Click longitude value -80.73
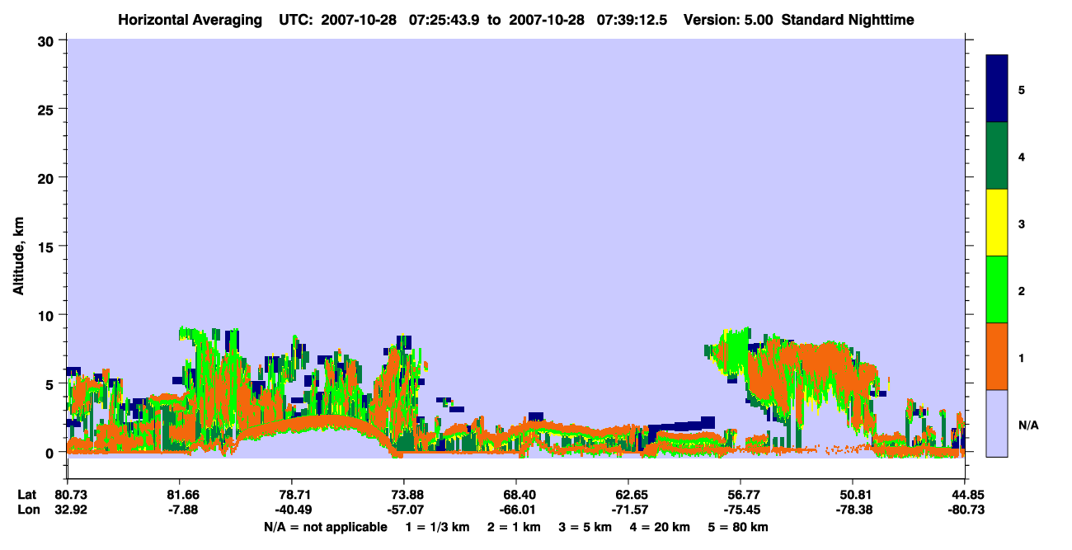The height and width of the screenshot is (550, 1072). [966, 510]
